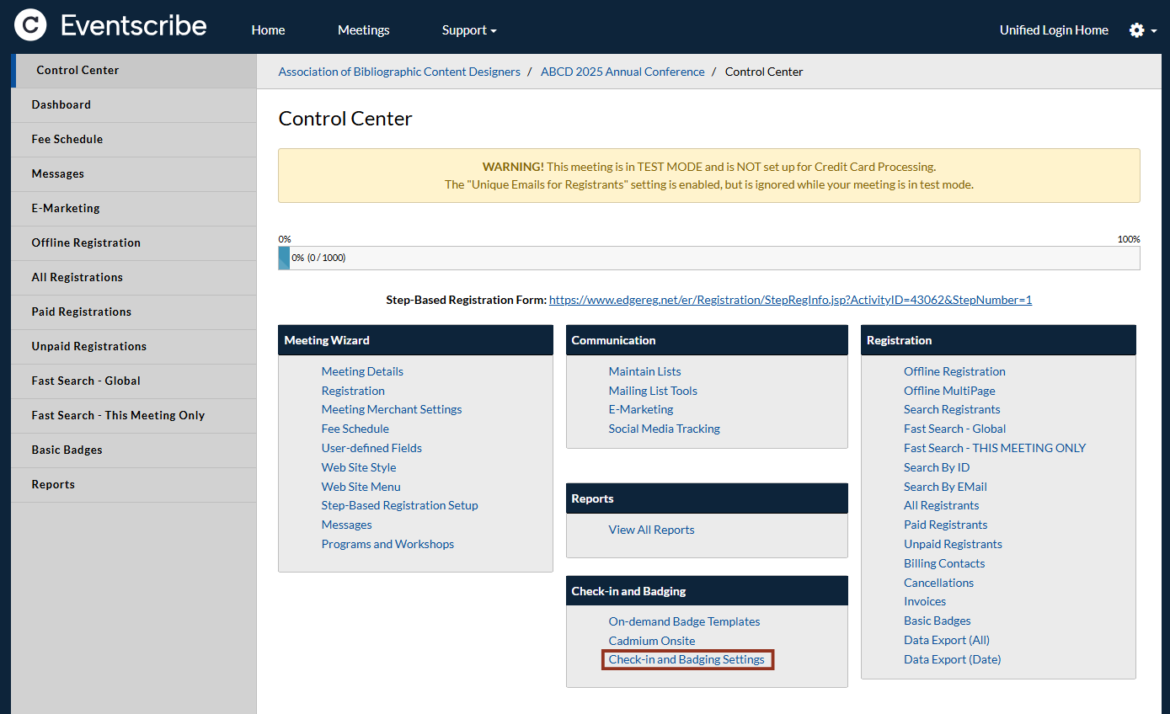Screen dimensions: 1170x714
Task: Open Data Export (All)
Action: [x=947, y=640]
